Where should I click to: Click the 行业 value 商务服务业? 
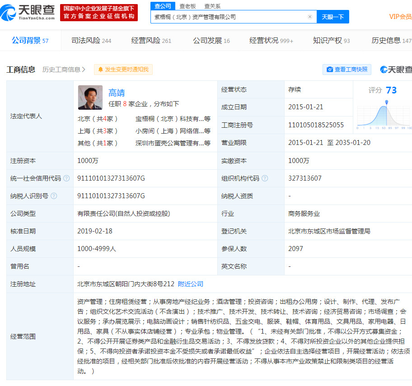(304, 214)
